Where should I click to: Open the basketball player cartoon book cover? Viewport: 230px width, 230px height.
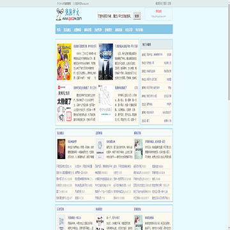[x=64, y=62]
